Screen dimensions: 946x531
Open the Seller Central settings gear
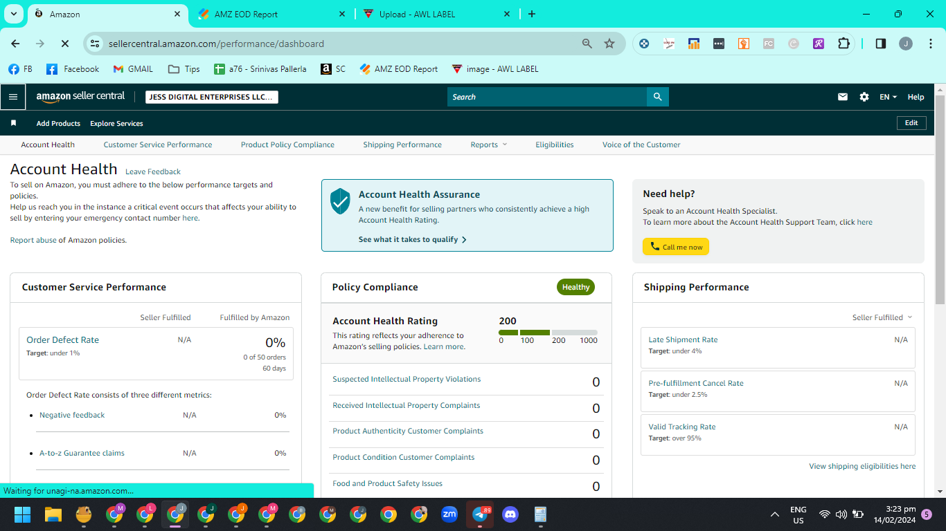click(864, 97)
